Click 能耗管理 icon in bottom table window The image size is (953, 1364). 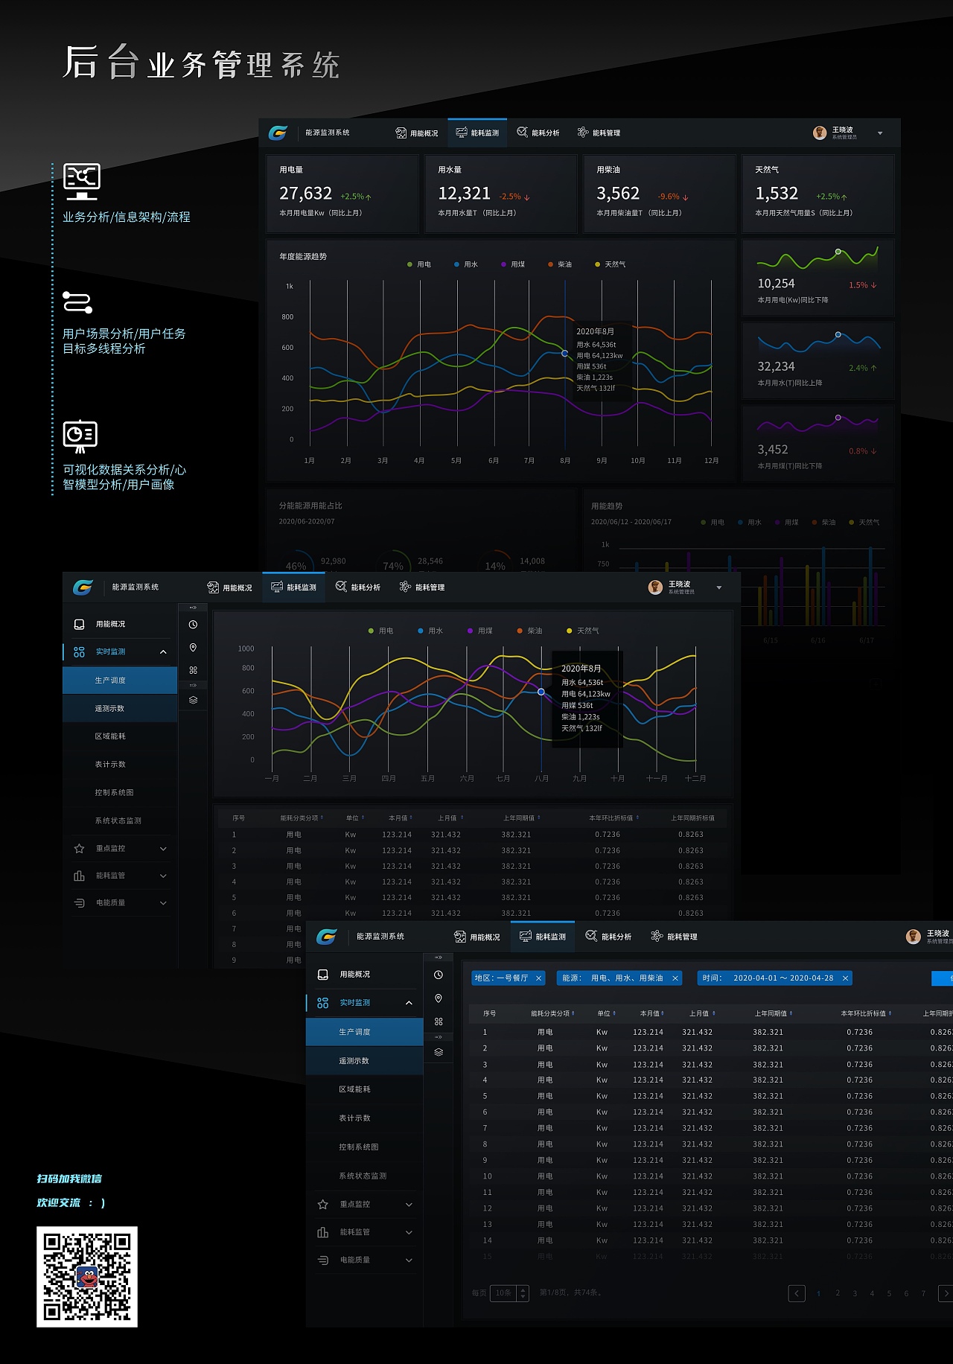coord(657,936)
